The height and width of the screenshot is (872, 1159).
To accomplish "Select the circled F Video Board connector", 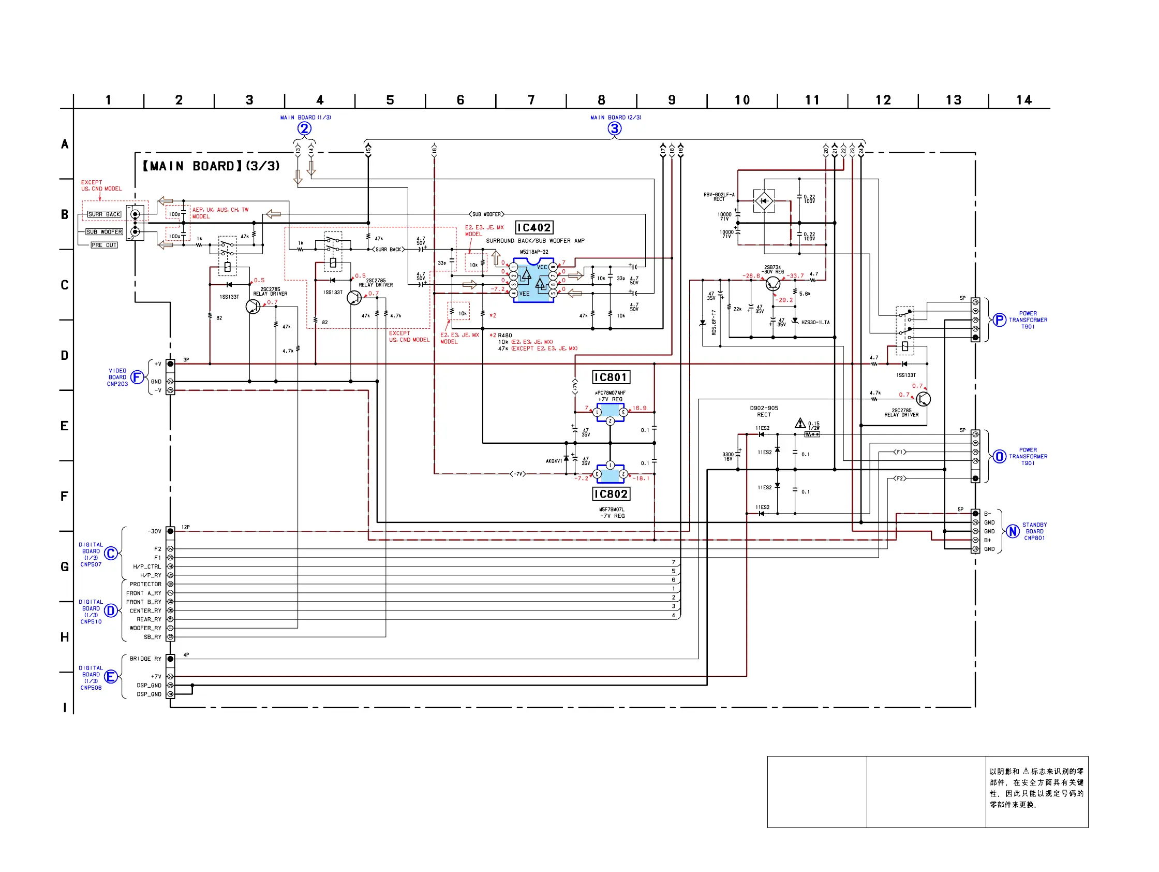I will pos(137,377).
